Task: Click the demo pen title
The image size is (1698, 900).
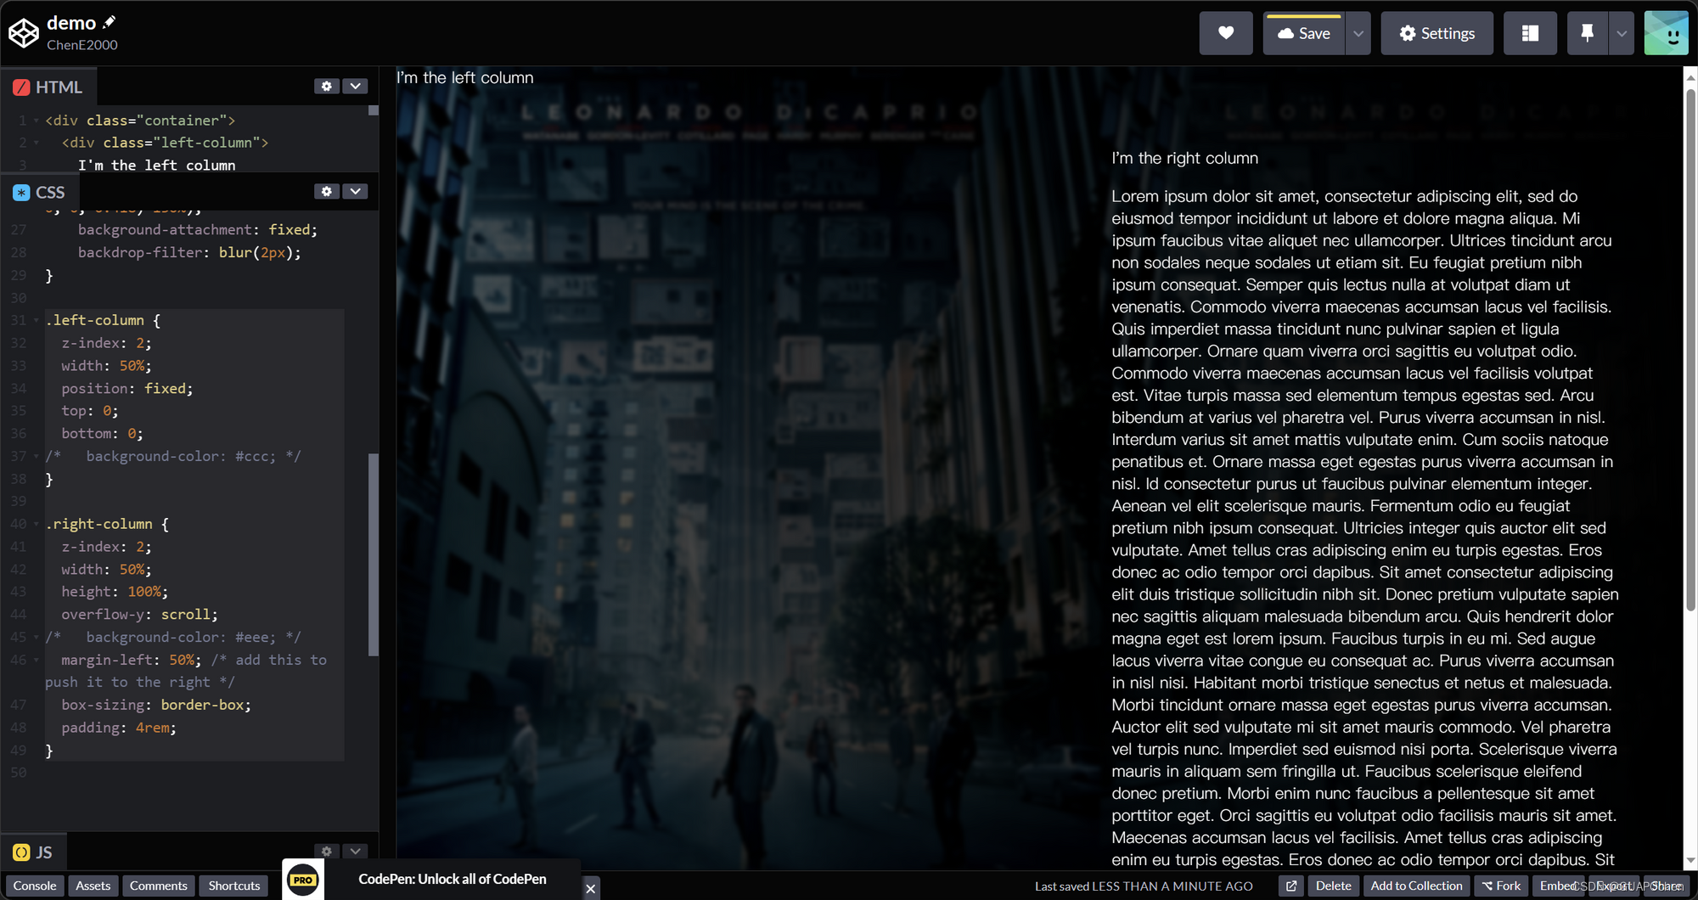Action: pyautogui.click(x=71, y=23)
